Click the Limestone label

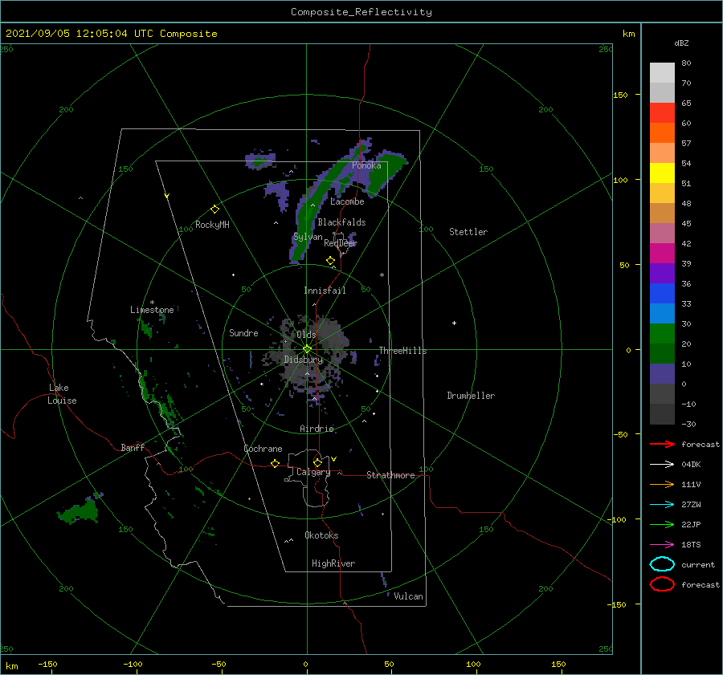[152, 310]
